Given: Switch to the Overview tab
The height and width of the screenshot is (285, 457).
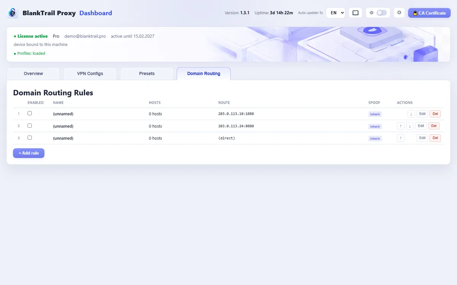Looking at the screenshot, I should pos(34,74).
